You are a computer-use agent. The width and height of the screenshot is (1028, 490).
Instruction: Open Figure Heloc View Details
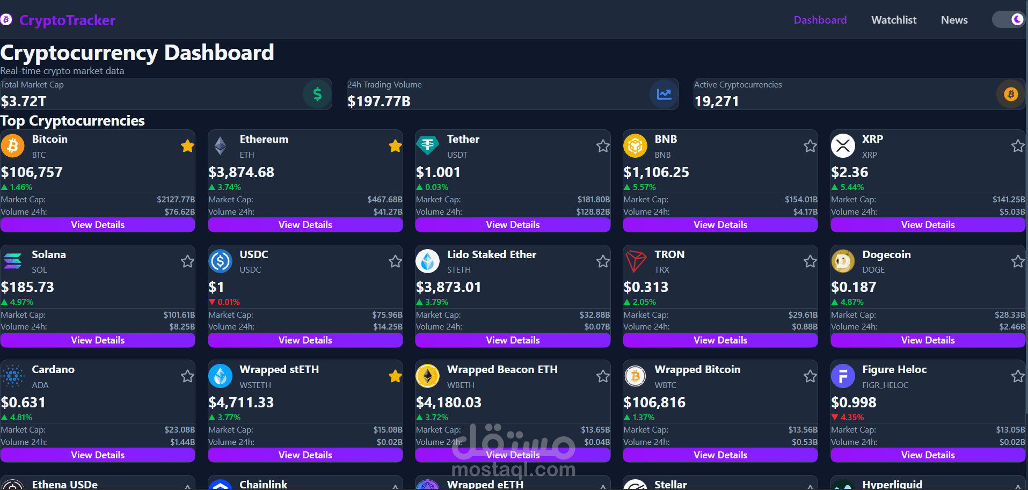(928, 455)
